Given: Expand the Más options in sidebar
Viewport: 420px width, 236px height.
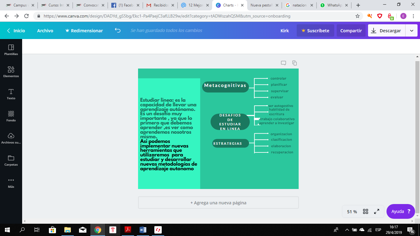Looking at the screenshot, I should [11, 183].
